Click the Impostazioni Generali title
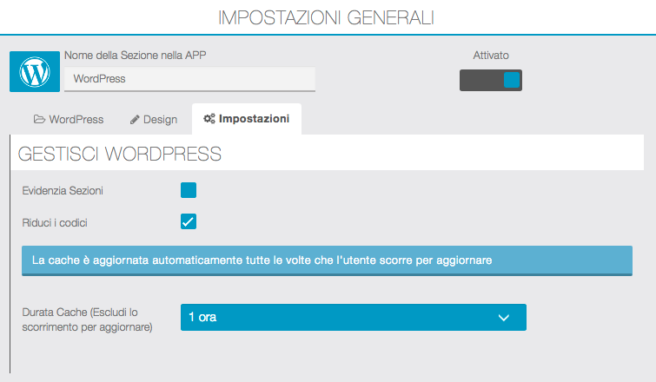This screenshot has width=656, height=382. click(327, 17)
